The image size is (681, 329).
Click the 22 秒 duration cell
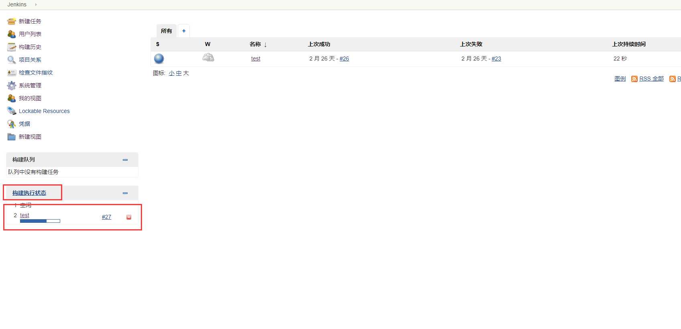pyautogui.click(x=620, y=59)
